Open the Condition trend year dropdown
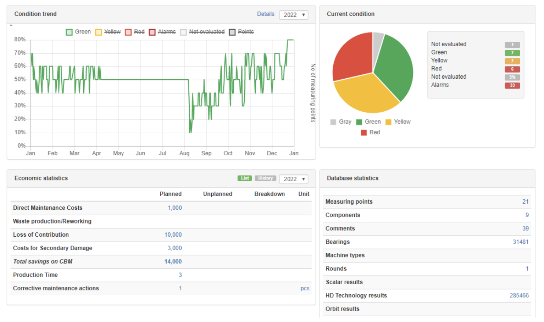Viewport: 544px width, 322px height. (294, 15)
